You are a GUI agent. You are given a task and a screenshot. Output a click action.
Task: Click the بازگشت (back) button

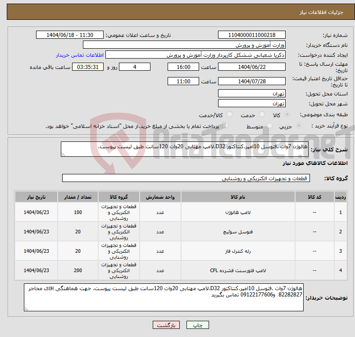tap(166, 325)
